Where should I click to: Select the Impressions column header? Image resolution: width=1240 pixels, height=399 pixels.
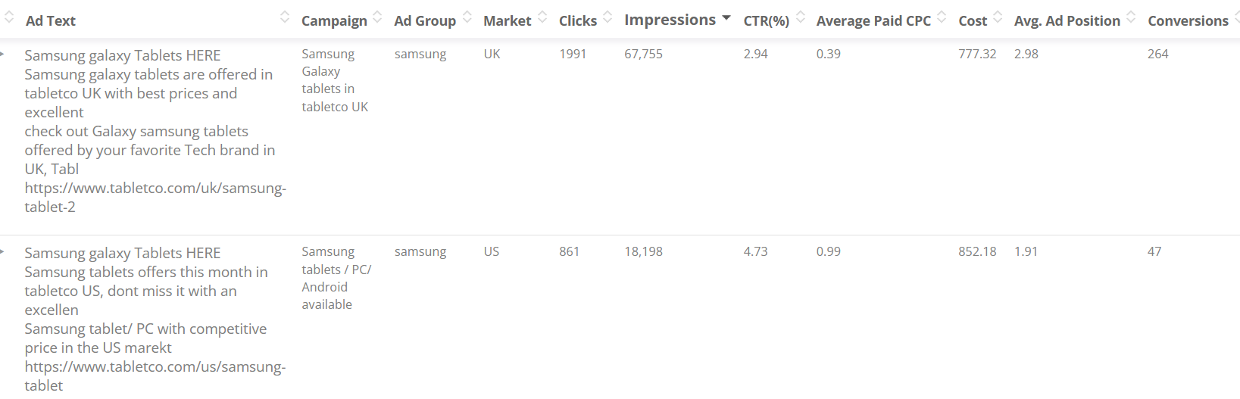pos(670,20)
